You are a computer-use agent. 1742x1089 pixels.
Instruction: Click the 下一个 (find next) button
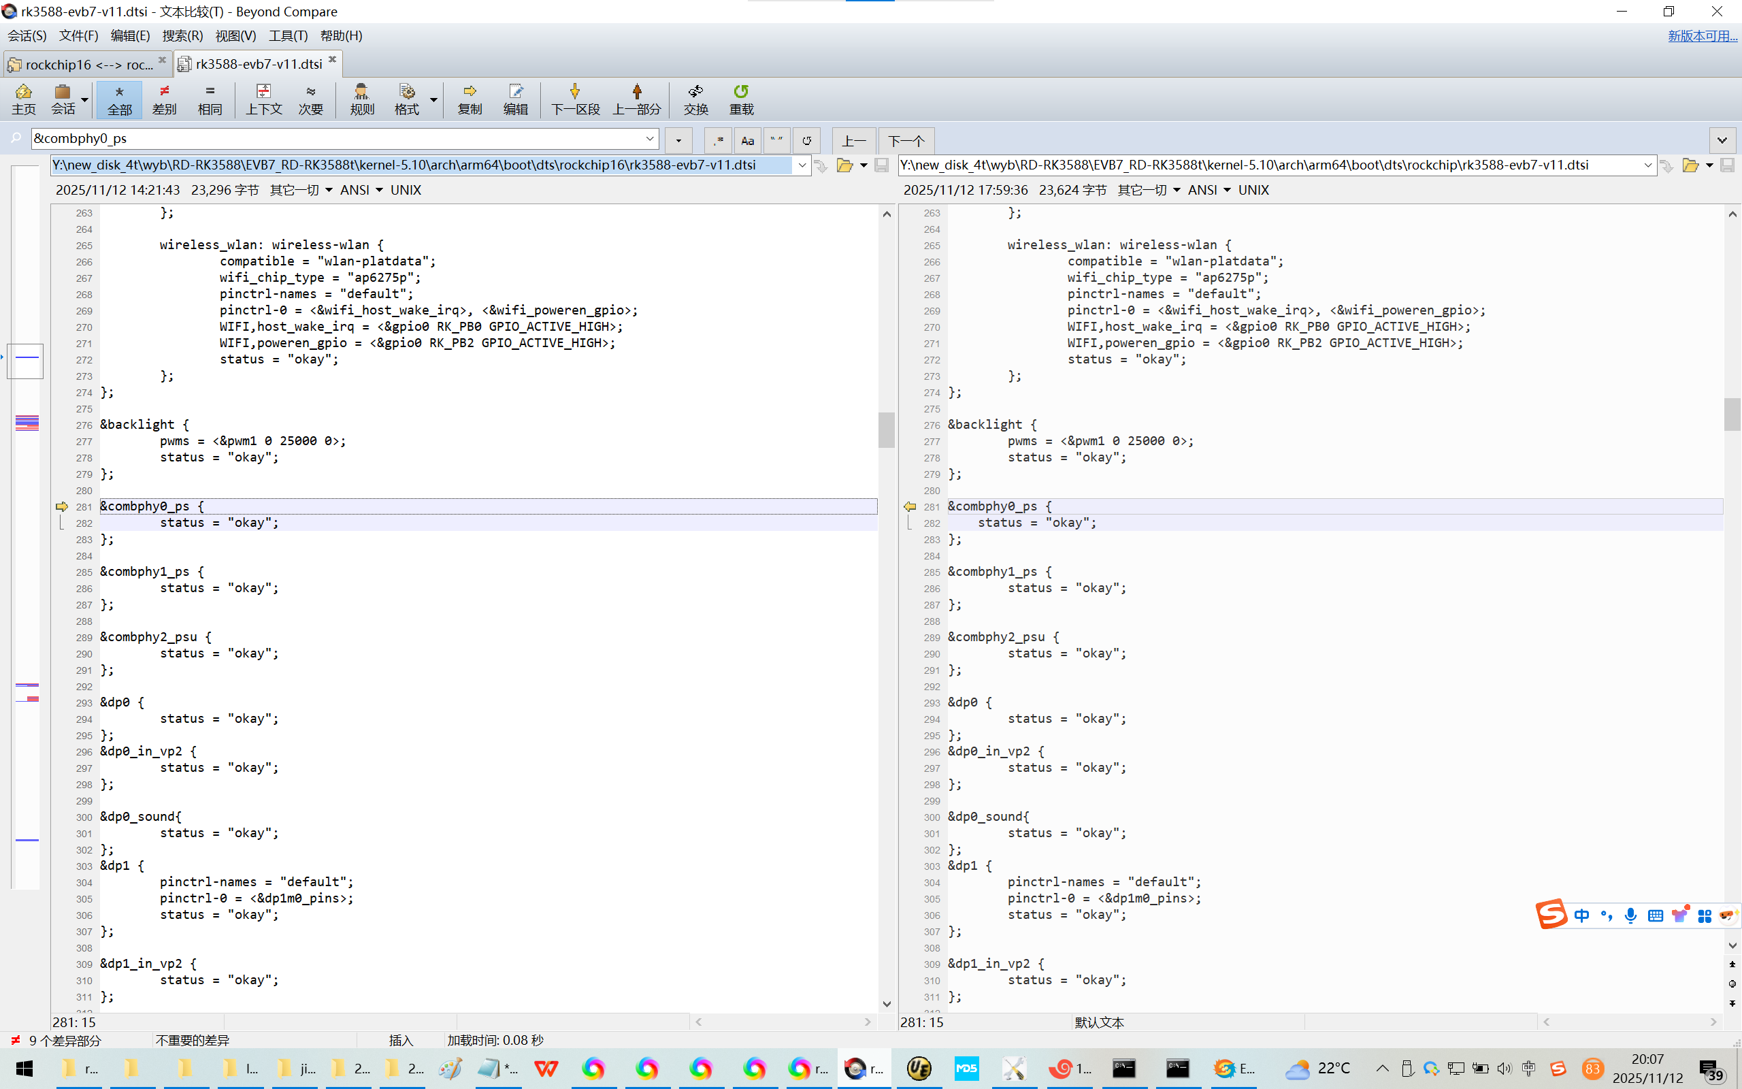tap(906, 140)
